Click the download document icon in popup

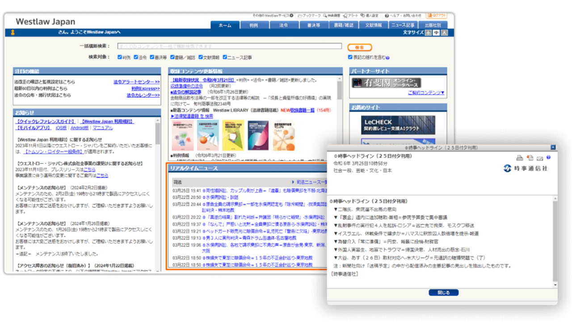[x=530, y=158]
